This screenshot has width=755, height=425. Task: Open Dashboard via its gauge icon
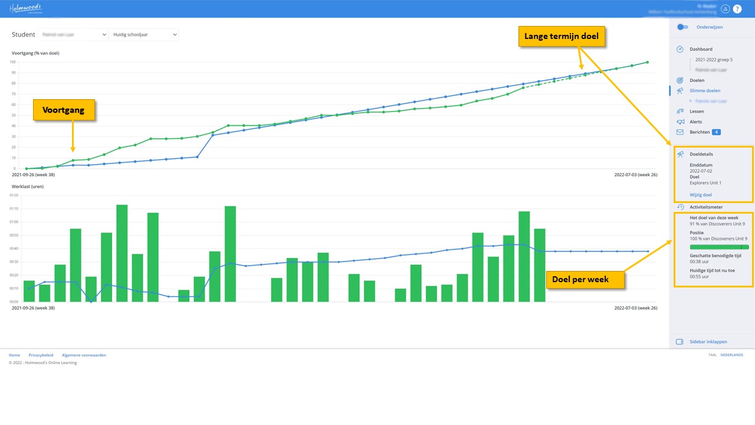(x=679, y=50)
